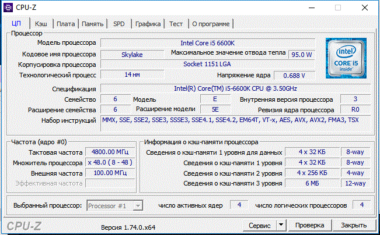
Task: Click the core revision value R0
Action: (x=355, y=109)
